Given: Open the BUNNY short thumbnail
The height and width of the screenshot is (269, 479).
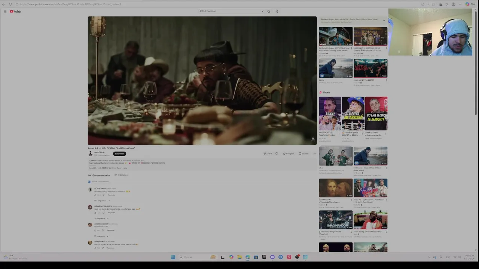Looking at the screenshot, I should coord(330,114).
